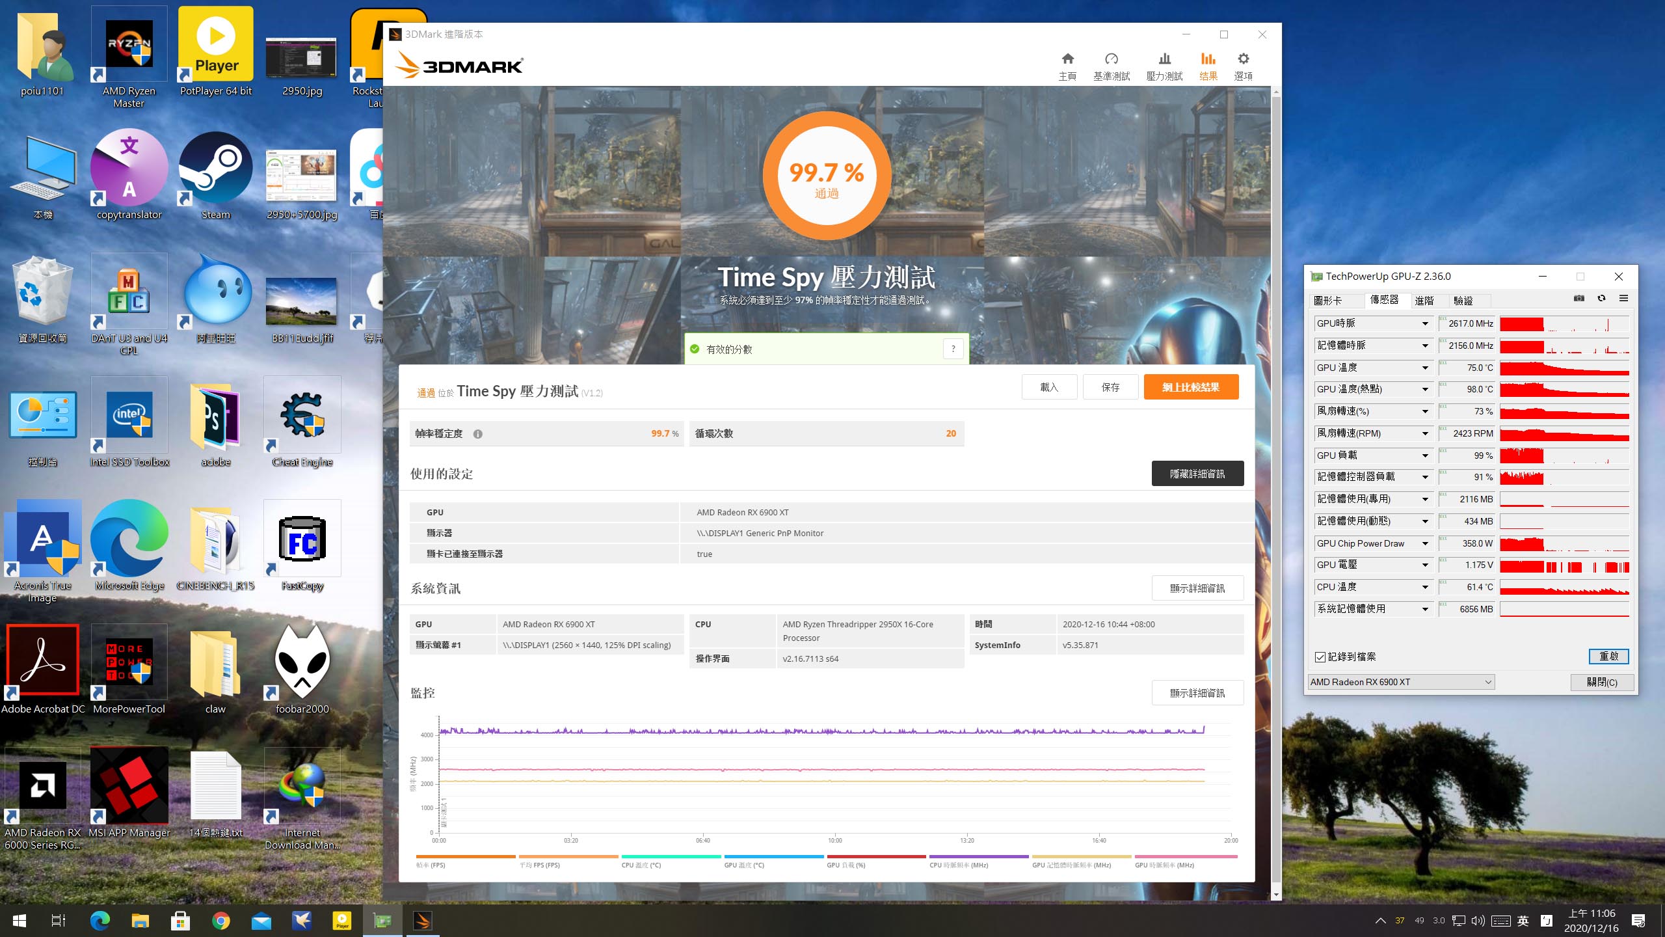Click 3DMark vertical scrollbar down arrow
Screen dimensions: 1665x937
[x=1276, y=895]
